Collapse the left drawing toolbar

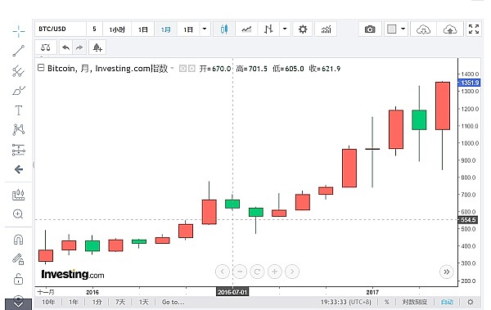[34, 164]
